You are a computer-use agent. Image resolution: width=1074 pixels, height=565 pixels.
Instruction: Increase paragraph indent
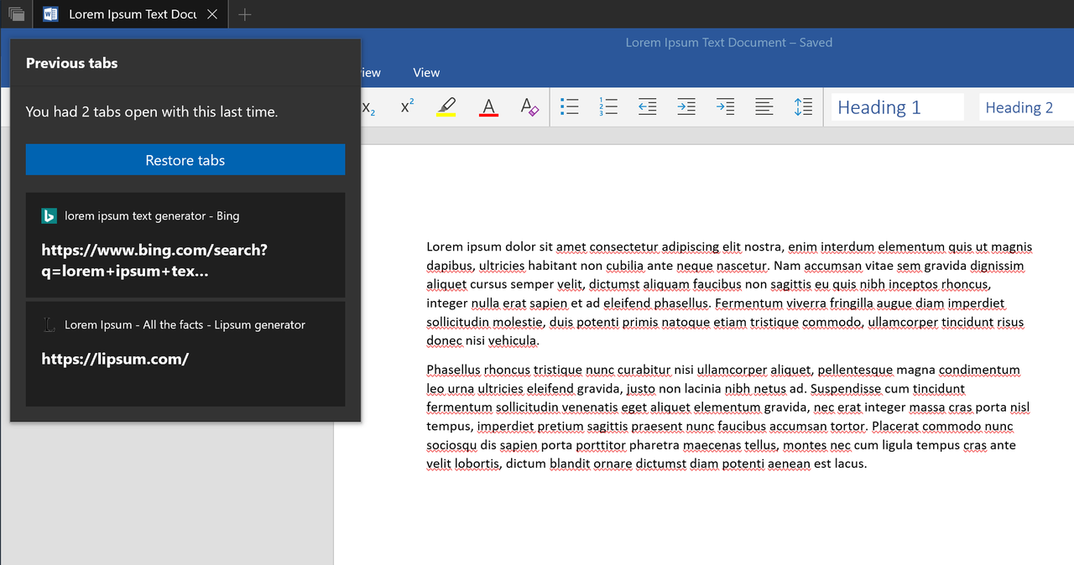click(686, 107)
